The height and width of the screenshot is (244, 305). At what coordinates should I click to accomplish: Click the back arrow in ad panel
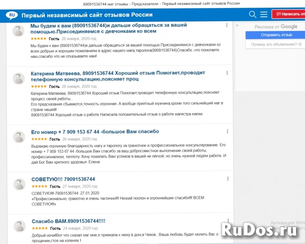click(237, 26)
